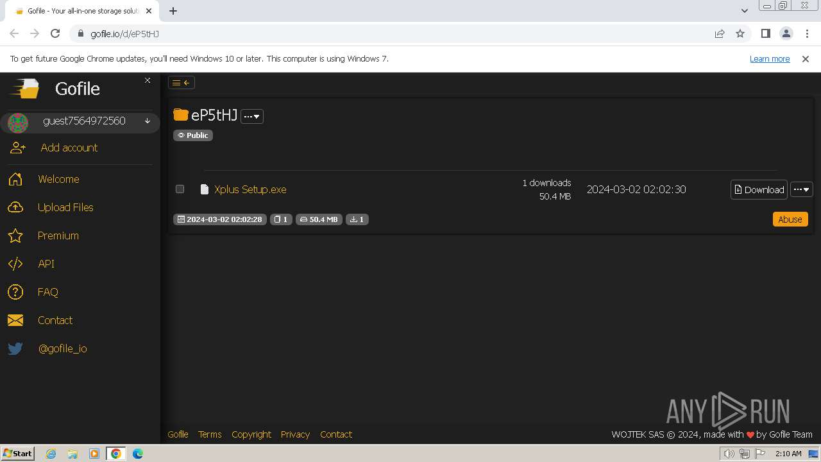The image size is (821, 462).
Task: Click the Contact envelope icon
Action: coord(15,320)
